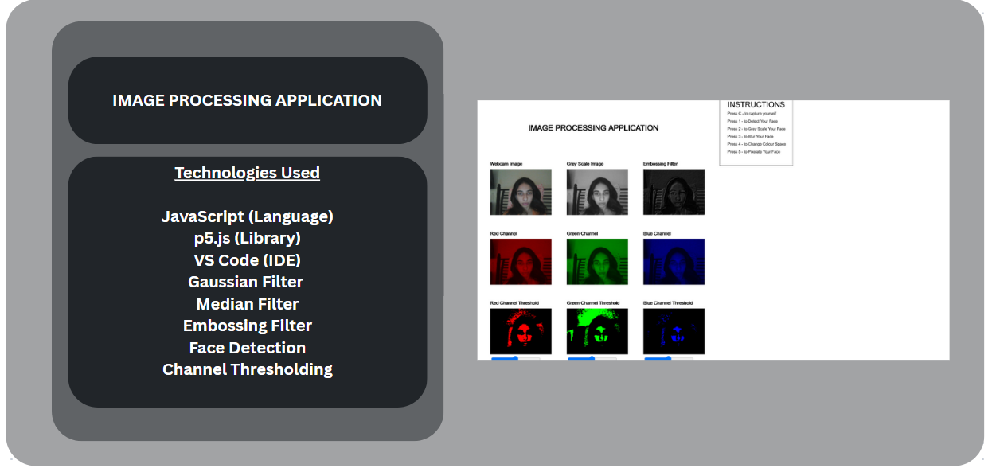Click the dark "IMAGE PROCESSING APPLICATION" title card
This screenshot has height=468, width=992.
pos(248,100)
